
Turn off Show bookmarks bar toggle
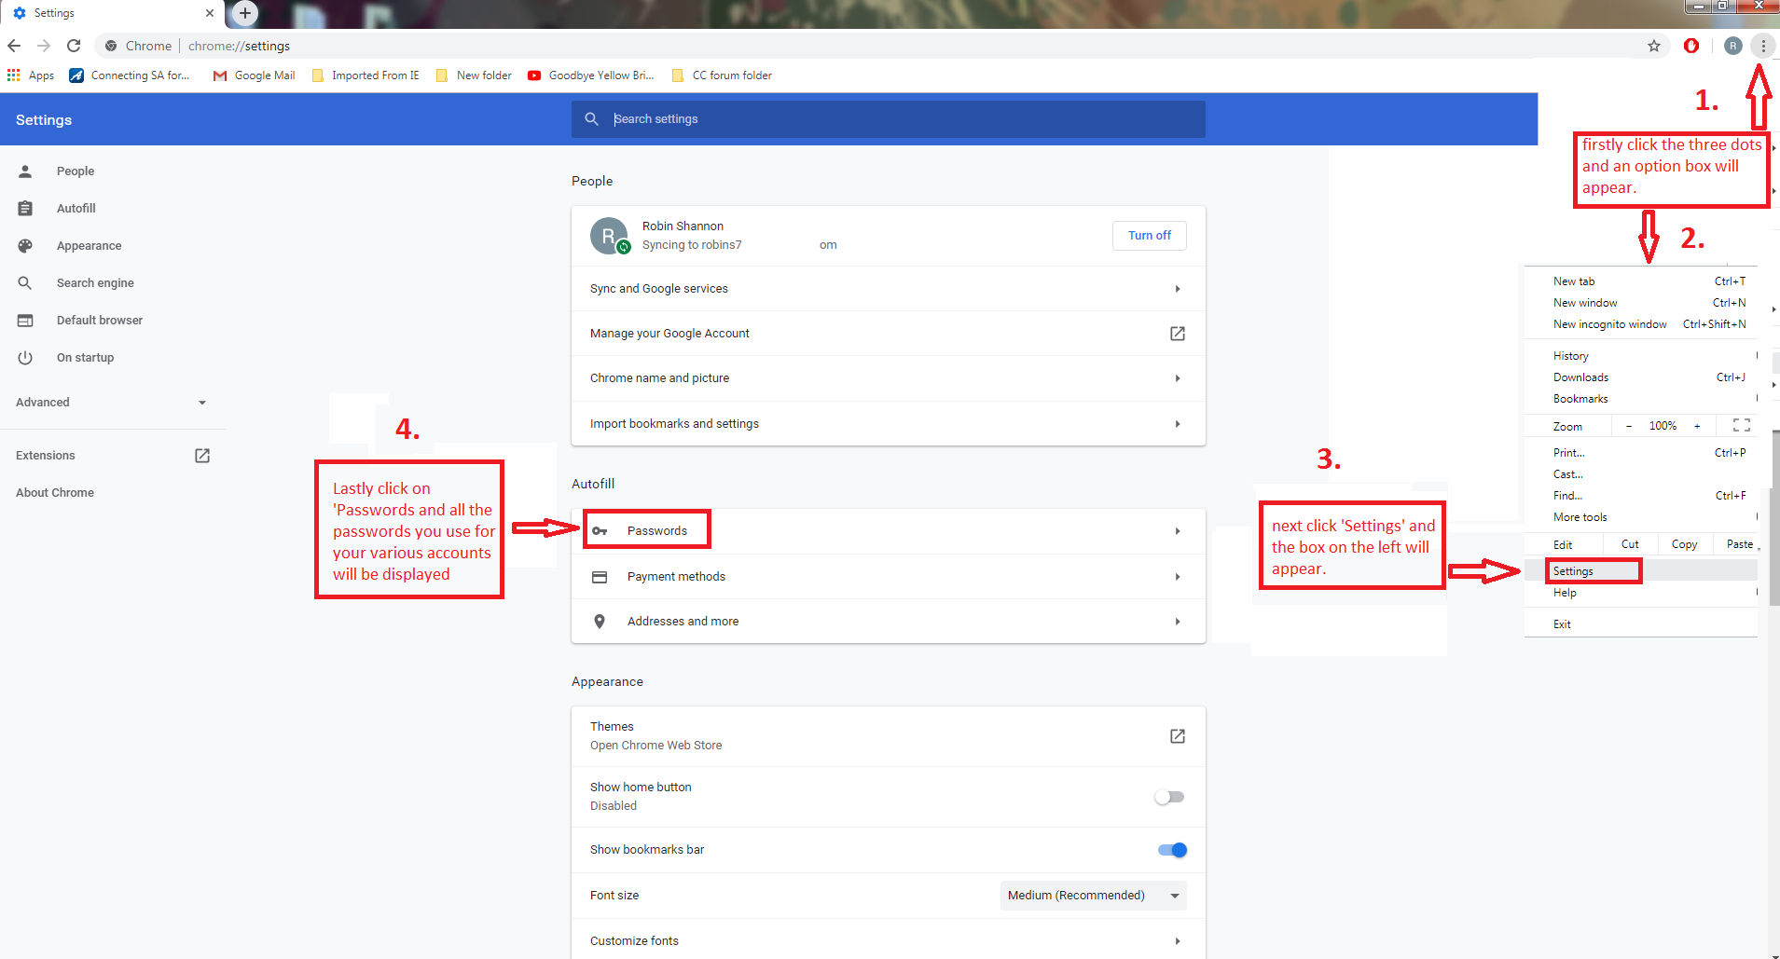tap(1172, 850)
